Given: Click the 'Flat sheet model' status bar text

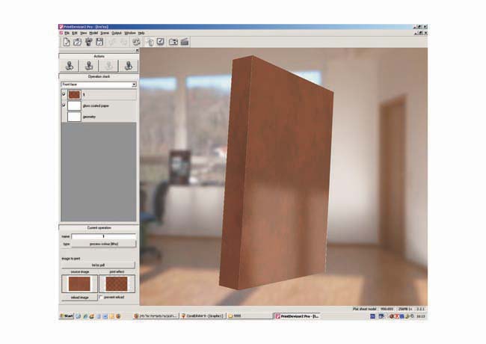Looking at the screenshot, I should (365, 309).
